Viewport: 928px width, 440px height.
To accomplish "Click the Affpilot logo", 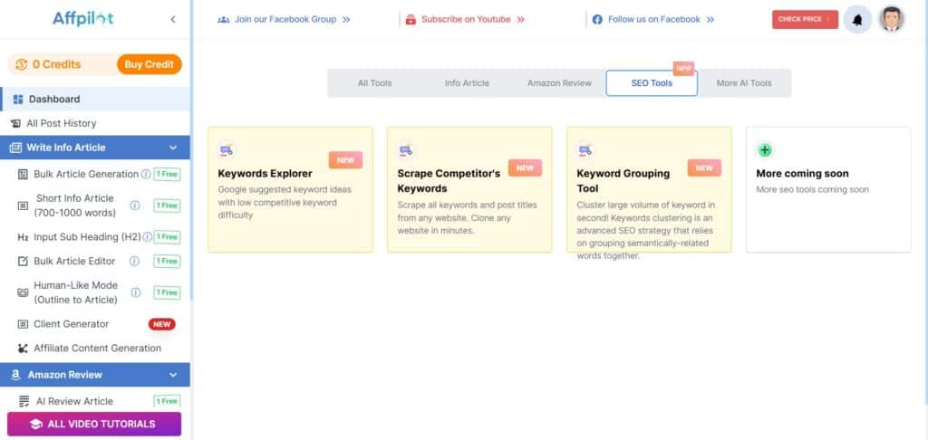I will pos(82,19).
